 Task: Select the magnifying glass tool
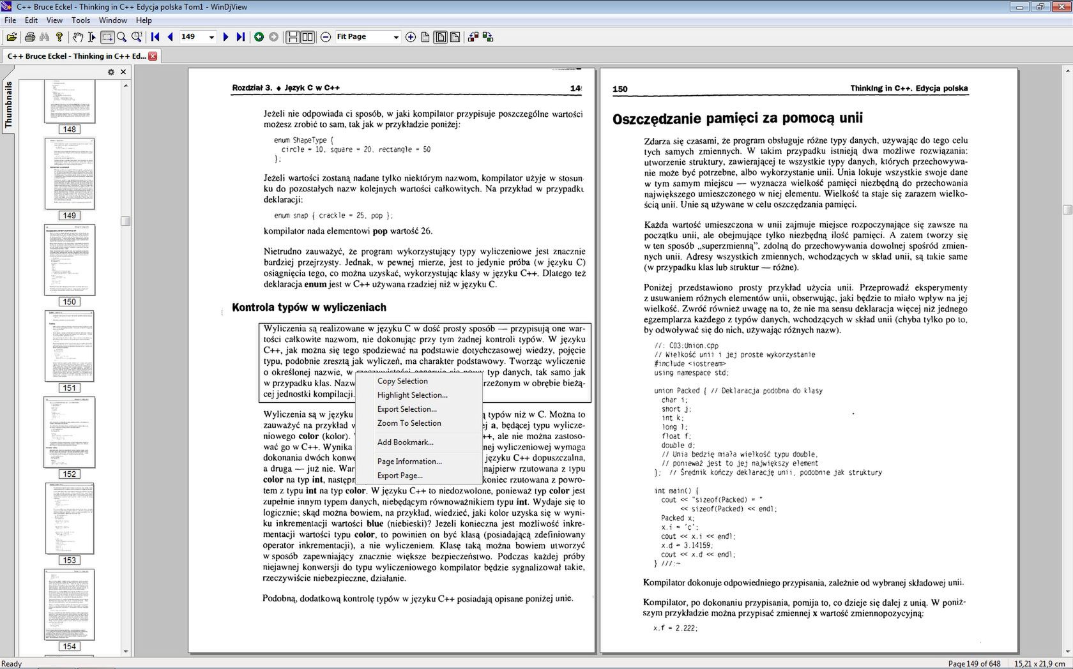[x=121, y=37]
